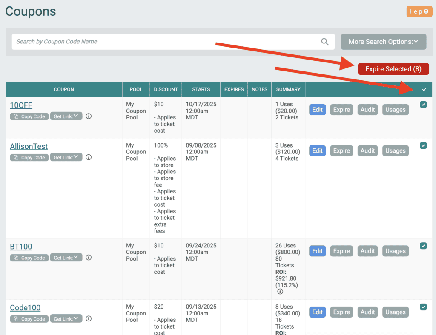Edit the BT100 coupon

[317, 251]
